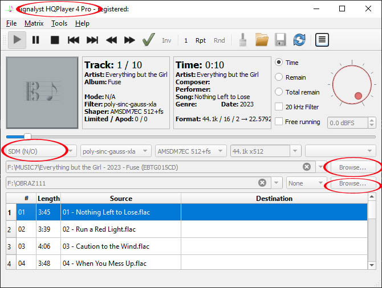Viewport: 382px width, 288px height.
Task: Open the AMSDM7EC 512+fs shaper dropdown
Action: (x=191, y=151)
